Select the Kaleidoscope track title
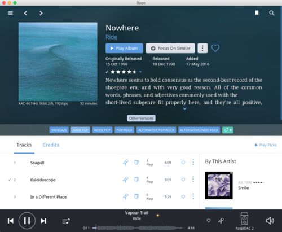 click(43, 180)
